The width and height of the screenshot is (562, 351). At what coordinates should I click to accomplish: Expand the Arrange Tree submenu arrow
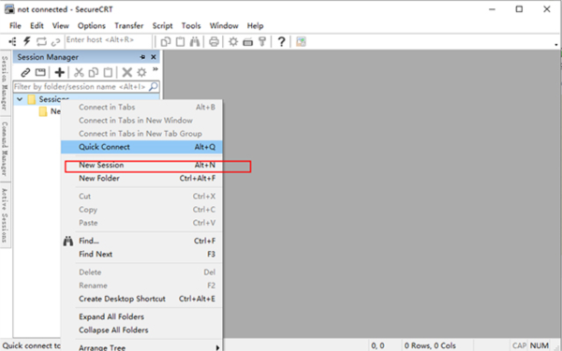pos(217,347)
